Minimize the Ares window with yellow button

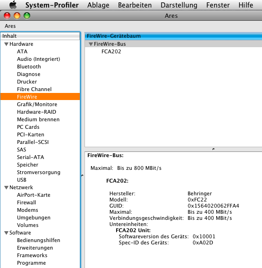coord(17,16)
